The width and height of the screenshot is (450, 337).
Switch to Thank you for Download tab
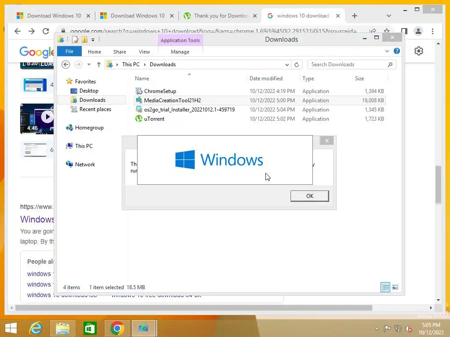tap(221, 16)
